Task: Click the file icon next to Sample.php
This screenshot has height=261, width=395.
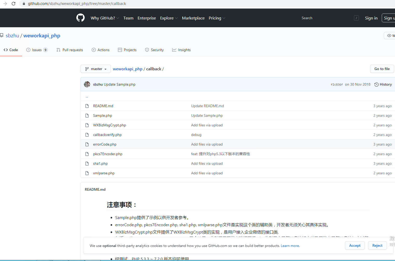Action: pyautogui.click(x=87, y=115)
